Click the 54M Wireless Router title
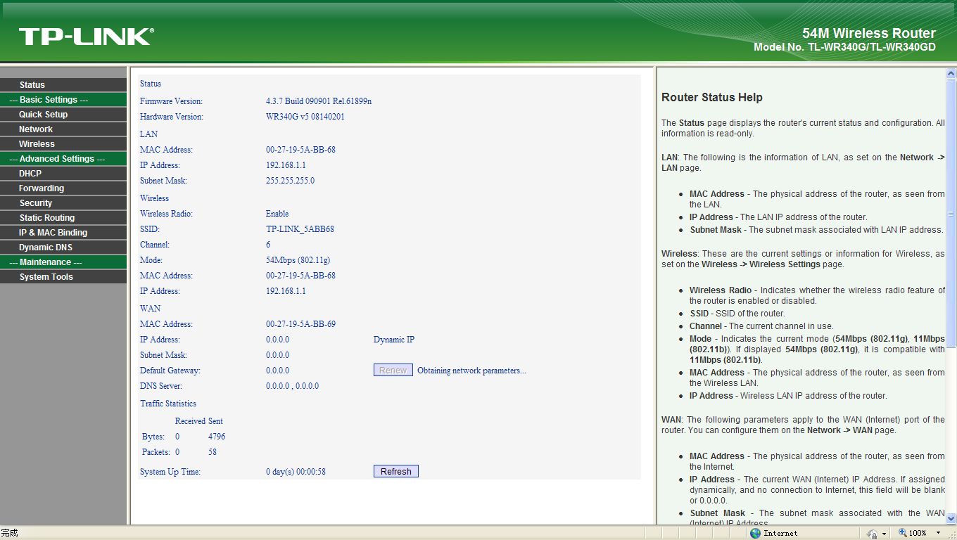 point(869,33)
